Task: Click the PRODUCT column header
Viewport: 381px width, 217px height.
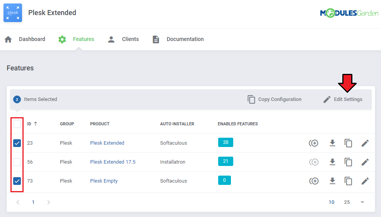Action: coord(100,124)
